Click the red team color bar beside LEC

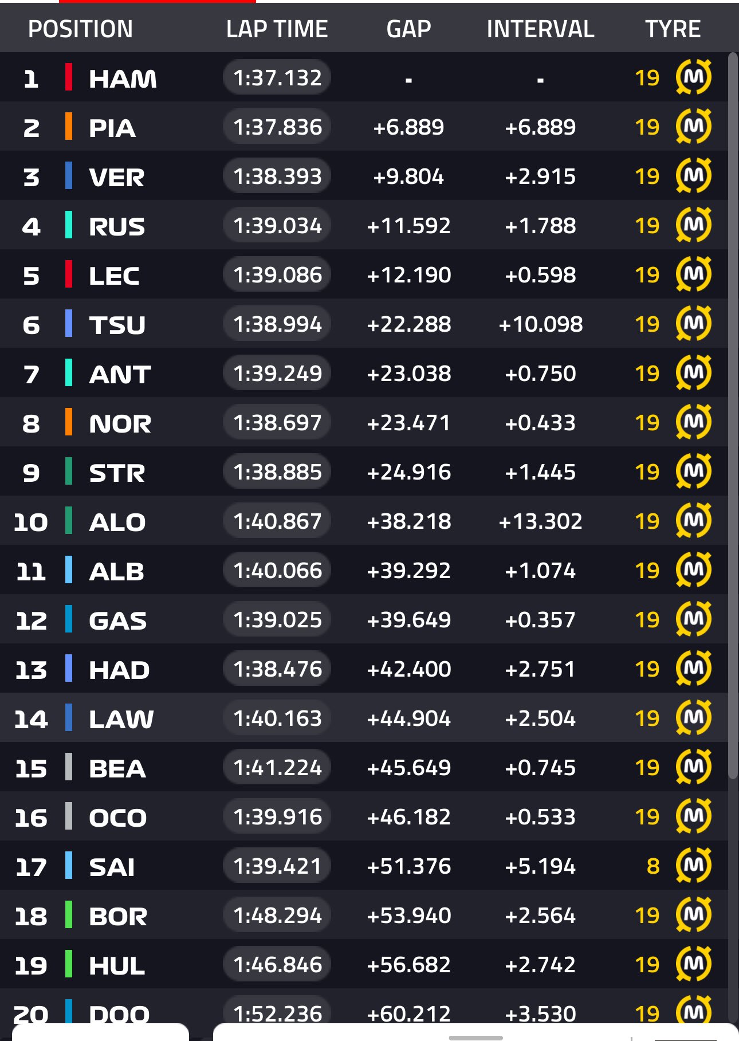click(69, 274)
